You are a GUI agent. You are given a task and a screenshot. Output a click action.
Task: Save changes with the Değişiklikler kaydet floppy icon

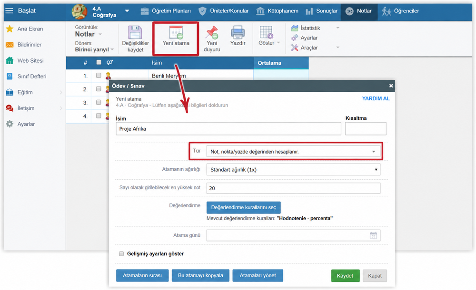[x=135, y=32]
